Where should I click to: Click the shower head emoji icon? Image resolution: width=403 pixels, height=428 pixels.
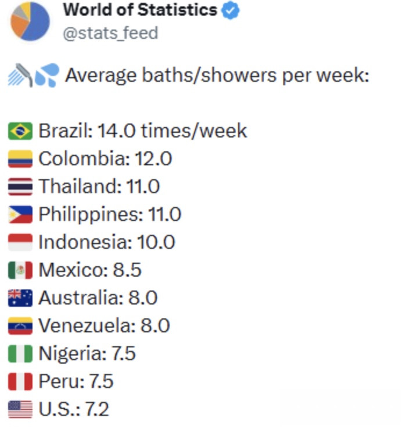click(x=20, y=76)
